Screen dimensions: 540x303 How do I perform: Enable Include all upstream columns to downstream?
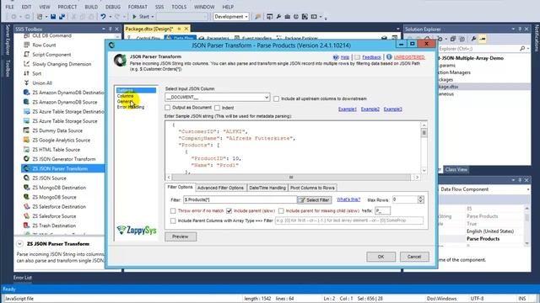coord(276,99)
